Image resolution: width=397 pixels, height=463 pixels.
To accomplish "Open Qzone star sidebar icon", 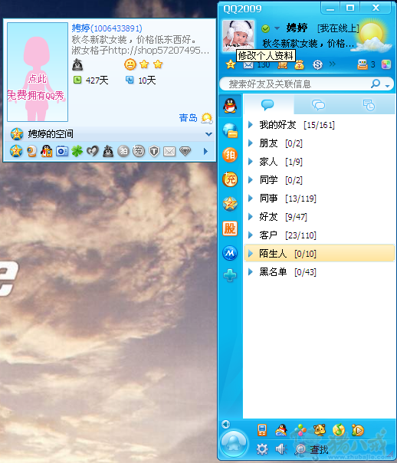I will tap(230, 204).
